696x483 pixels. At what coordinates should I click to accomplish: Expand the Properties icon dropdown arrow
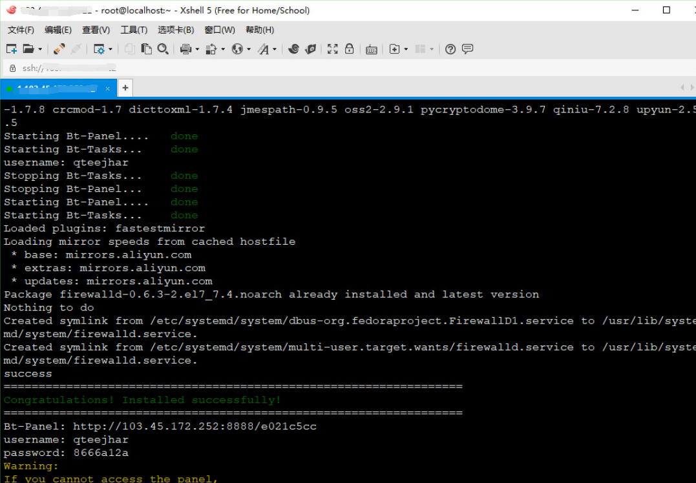click(111, 49)
